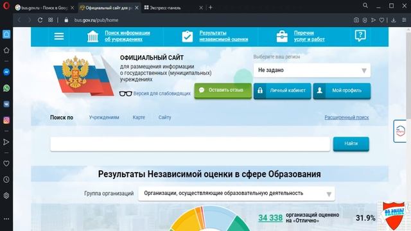The image size is (411, 231).
Task: Close the 'Экспресс-панель' tab
Action: [x=201, y=8]
